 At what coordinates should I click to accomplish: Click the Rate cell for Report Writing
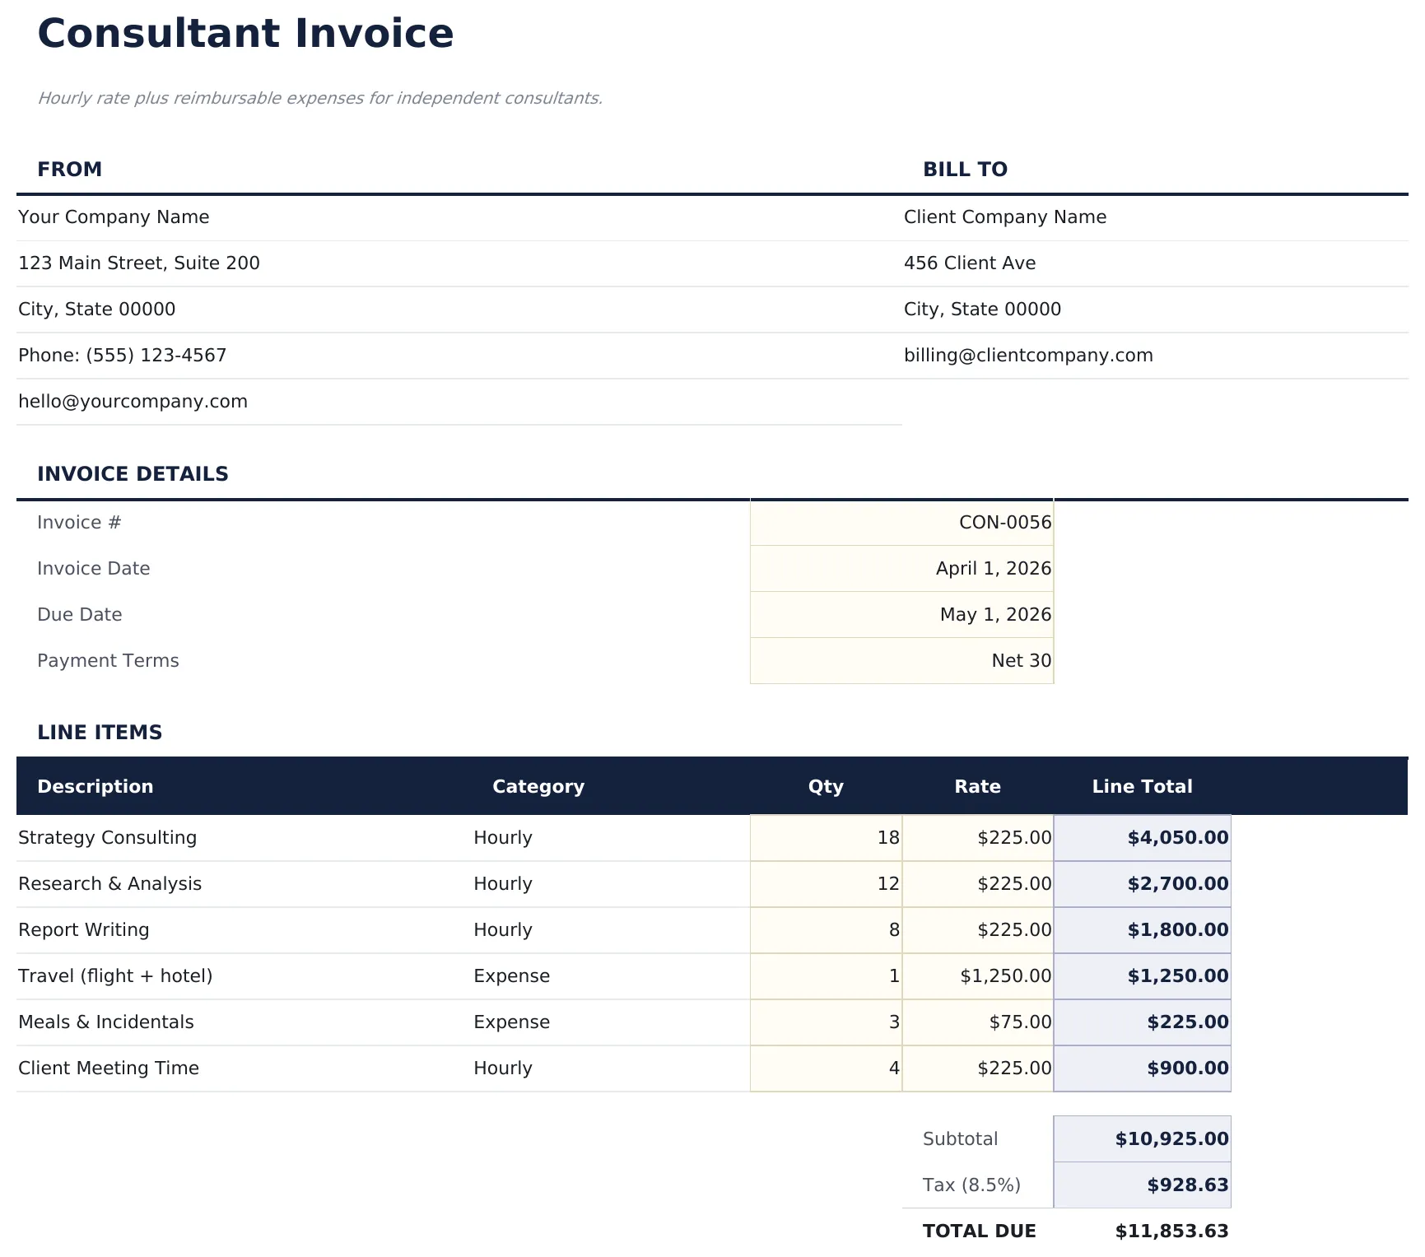[978, 929]
